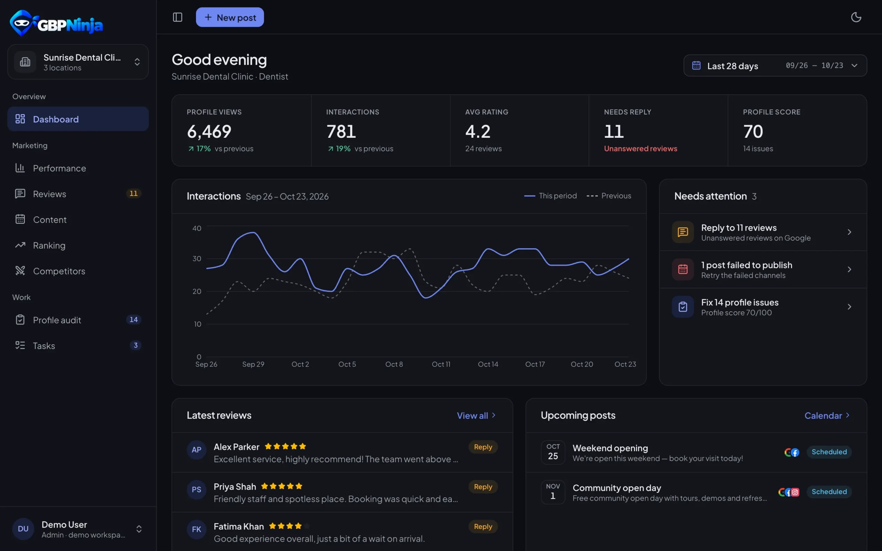Open Profile audit in sidebar
Screen dimensions: 882x551
78,320
